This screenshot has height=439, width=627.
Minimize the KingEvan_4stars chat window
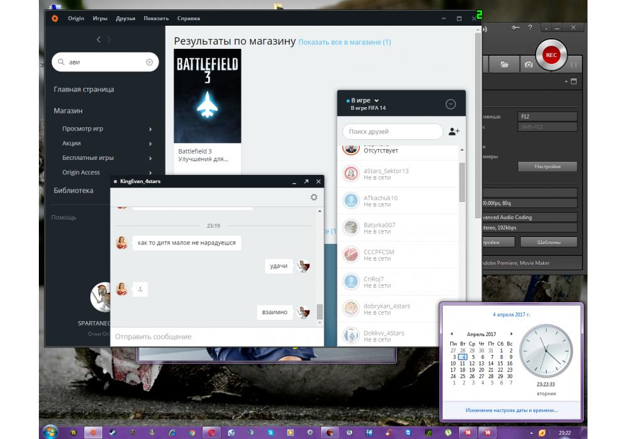click(294, 182)
